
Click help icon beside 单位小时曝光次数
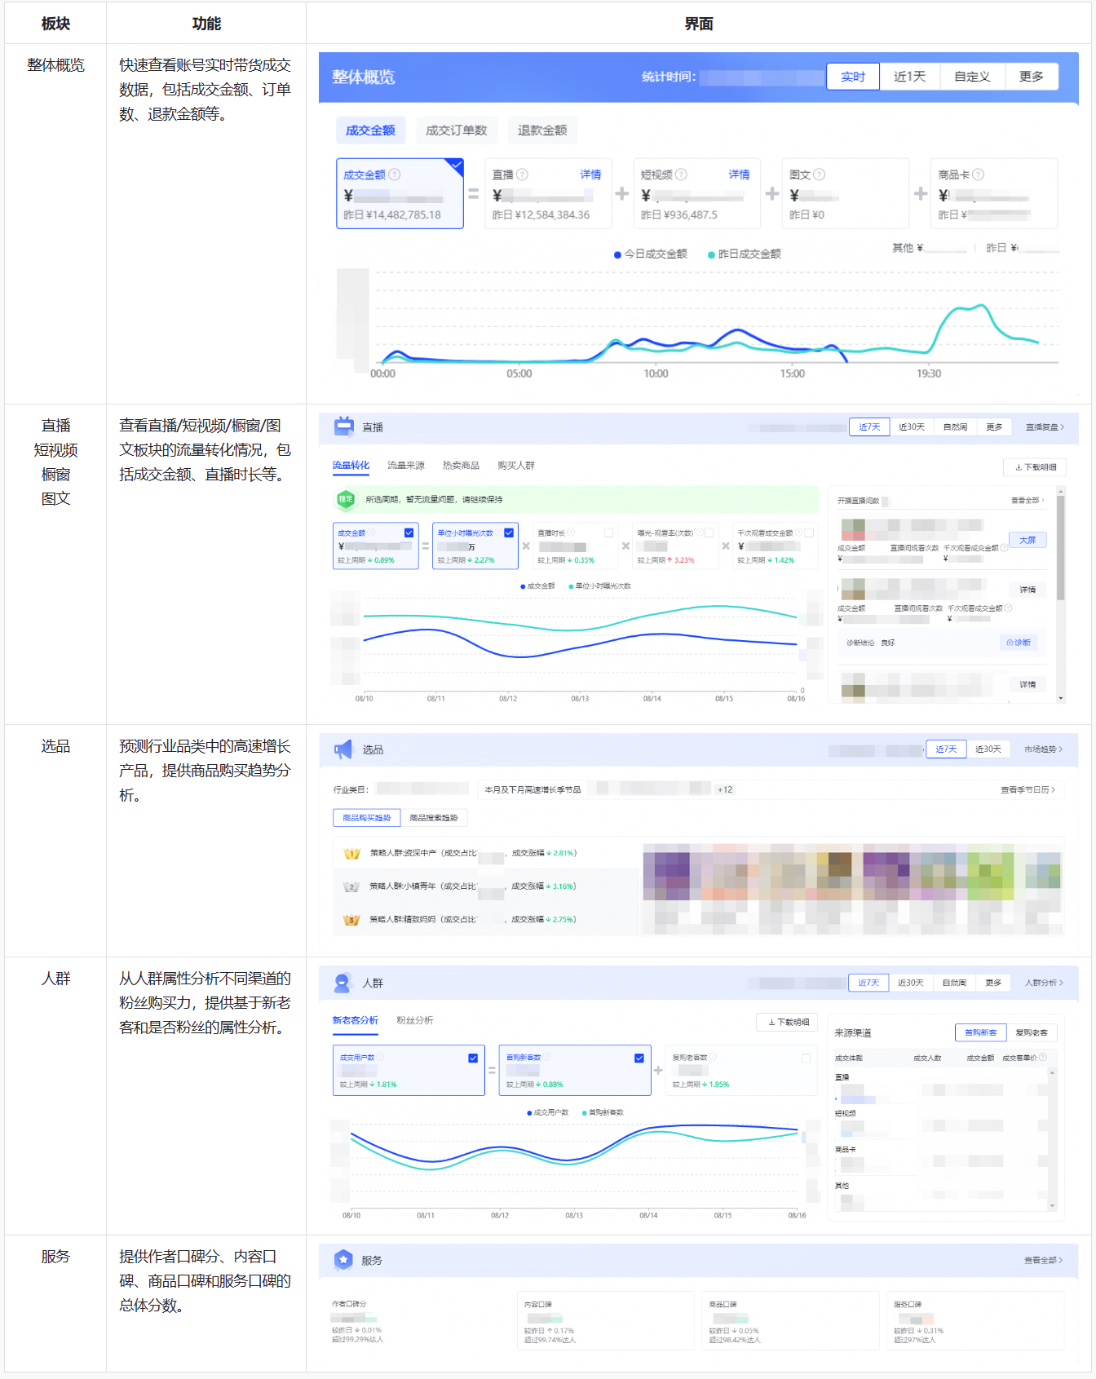pos(498,533)
